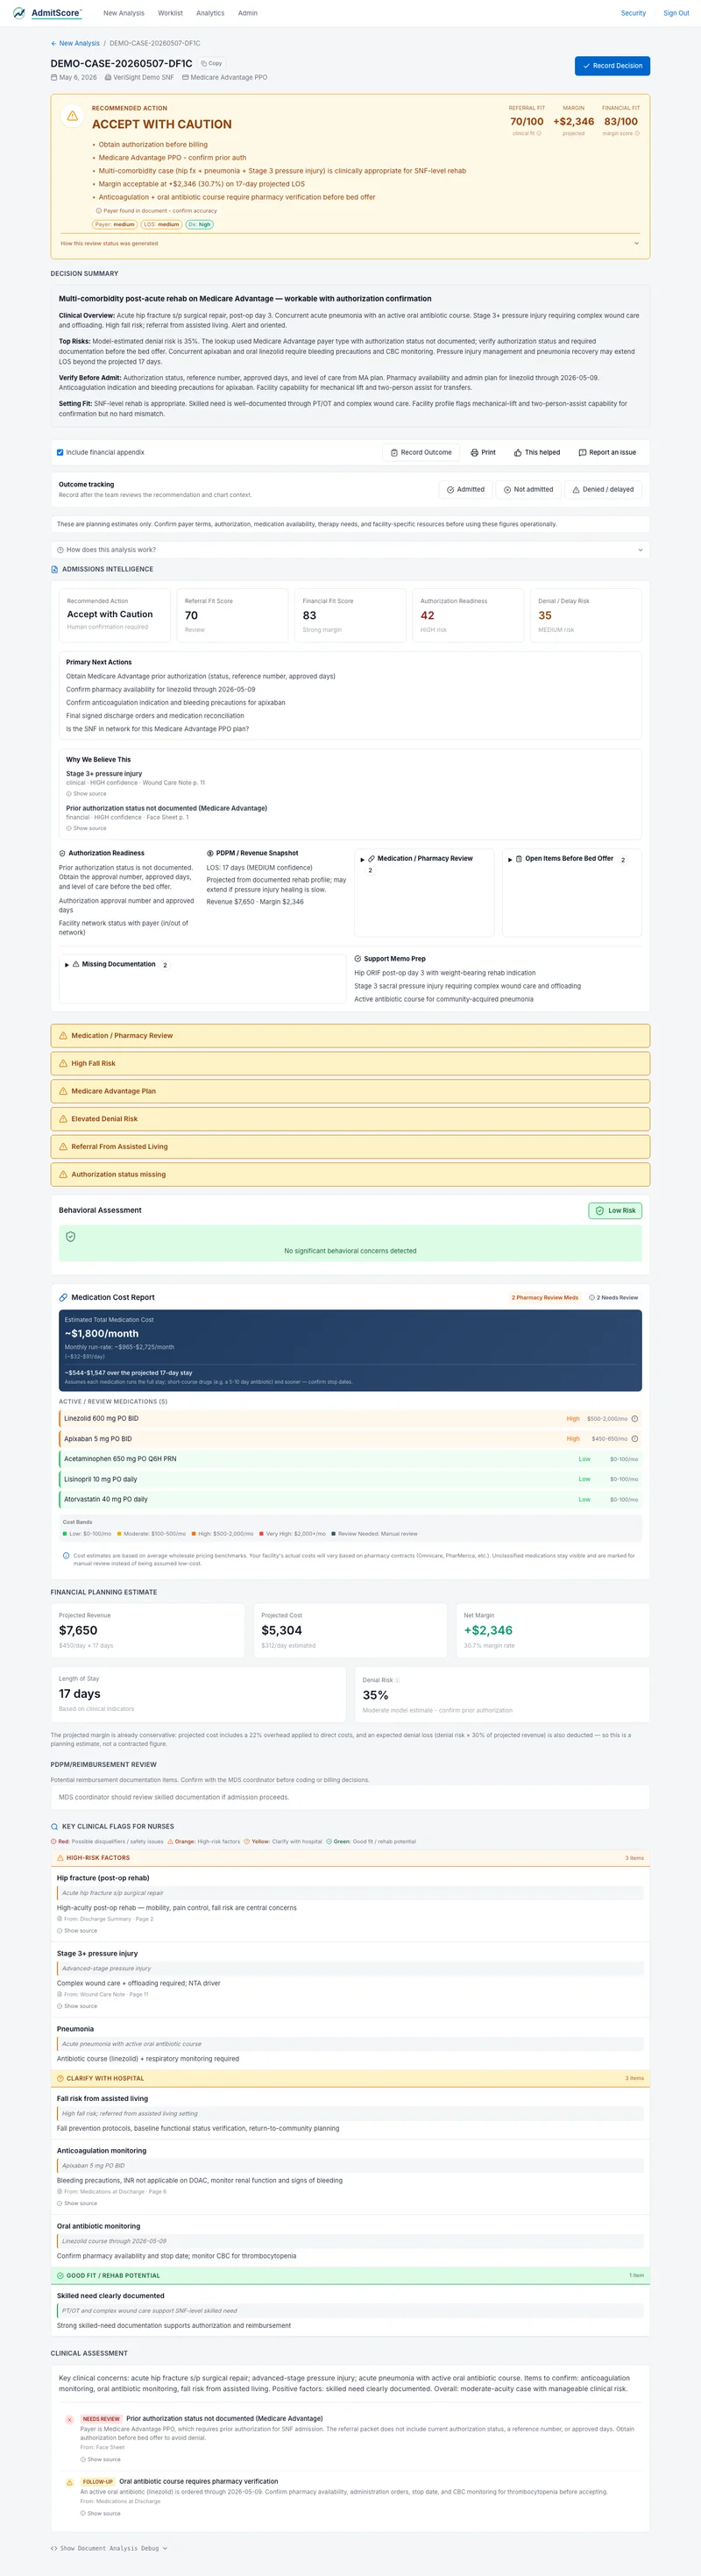Open the Admin nav item
Screen dimensions: 701x2576
(248, 13)
